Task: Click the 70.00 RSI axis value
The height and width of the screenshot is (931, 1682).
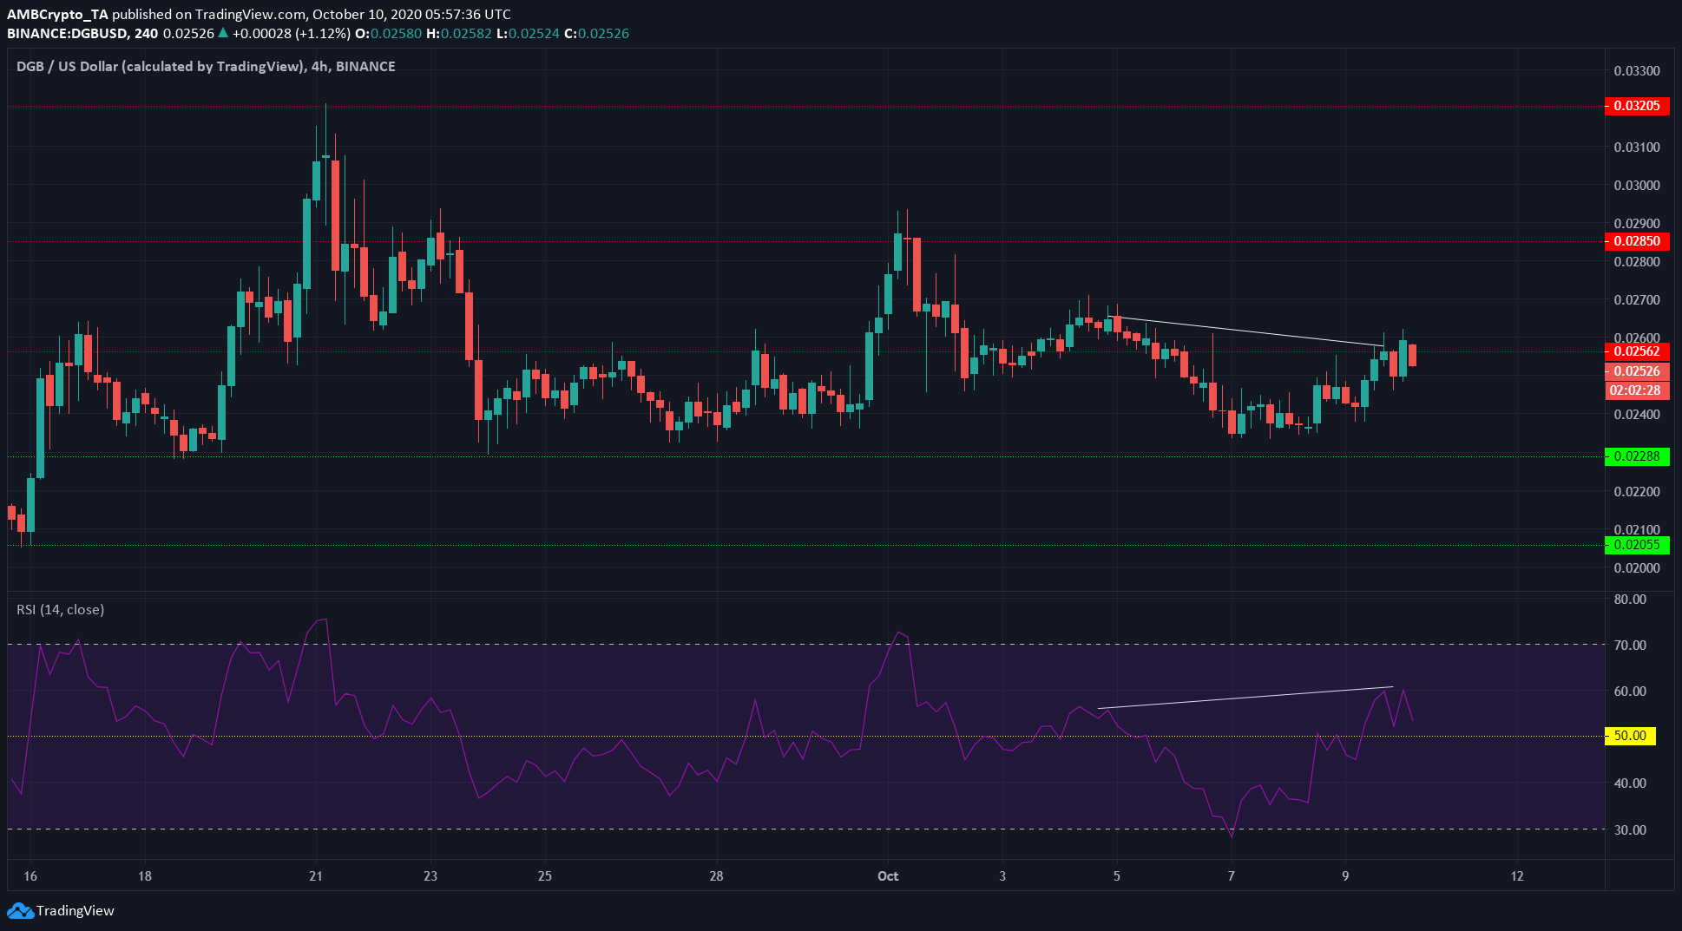Action: (1630, 646)
